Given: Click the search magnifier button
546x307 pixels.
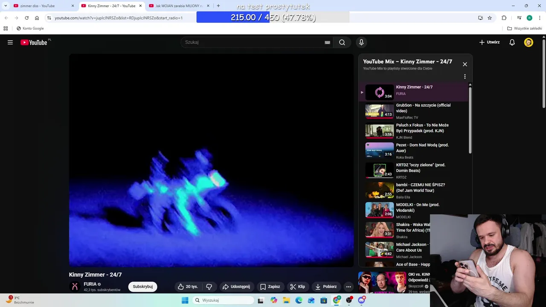Looking at the screenshot, I should (x=342, y=42).
